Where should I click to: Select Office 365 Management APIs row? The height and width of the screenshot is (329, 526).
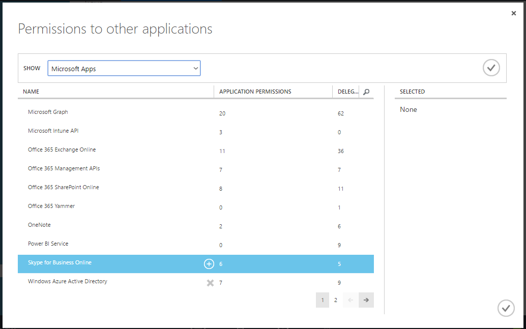[195, 169]
